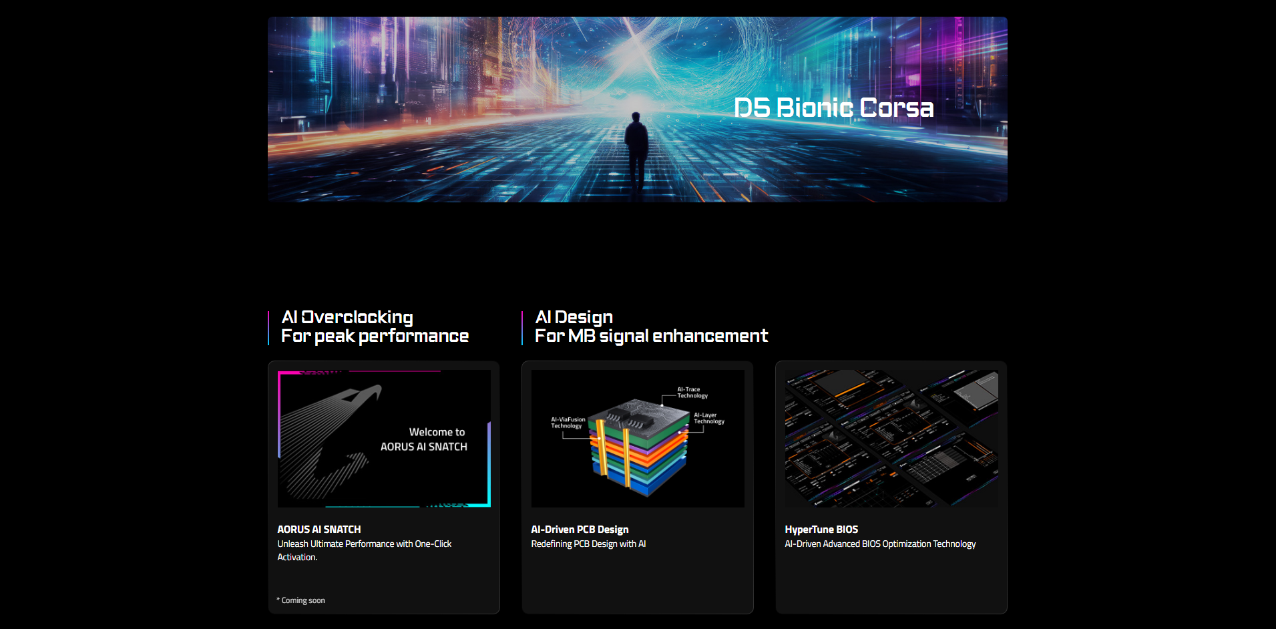Click "AI-Driven Advanced BIOS Optimization Technology" description
This screenshot has height=629, width=1276.
tap(880, 544)
